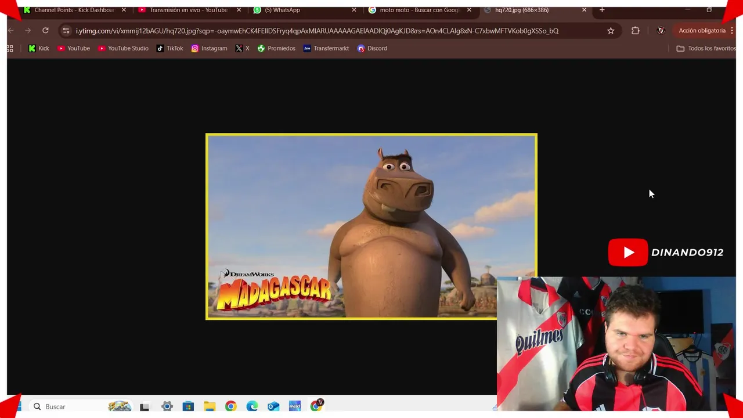Open Outlook from the taskbar
743x418 pixels.
273,406
